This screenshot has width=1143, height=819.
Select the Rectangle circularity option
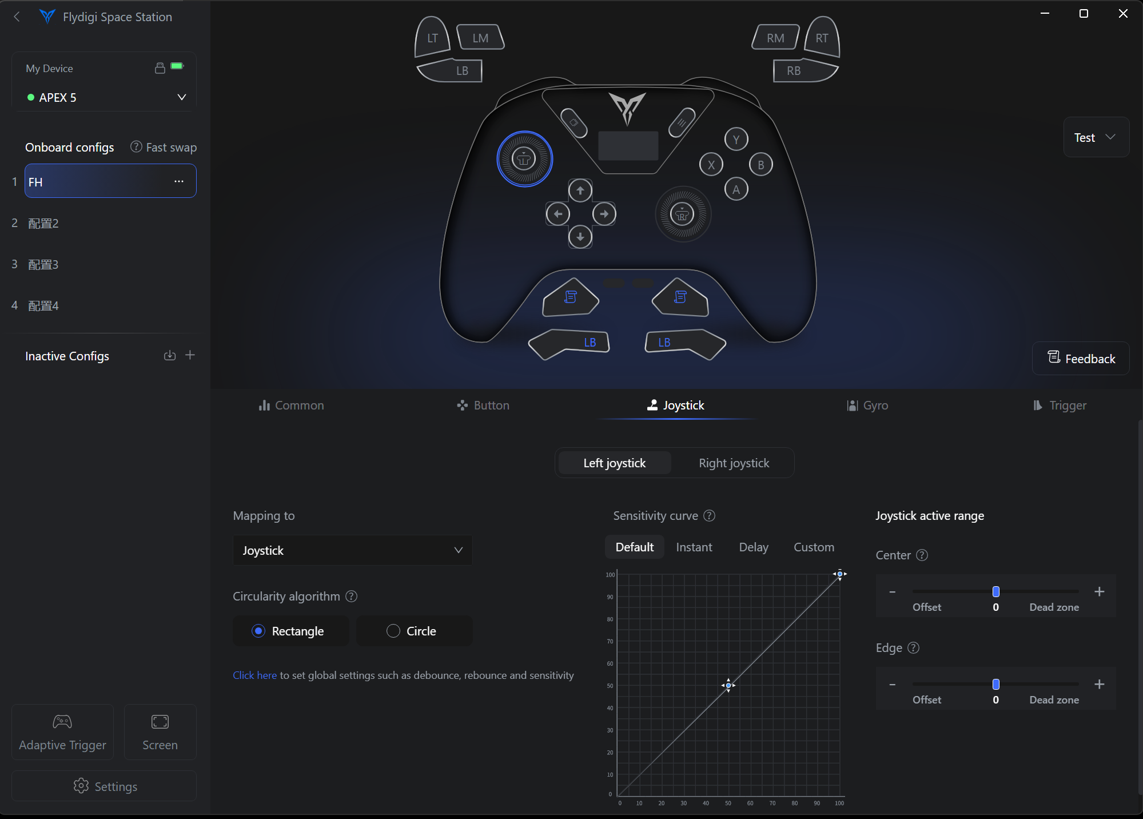tap(290, 631)
